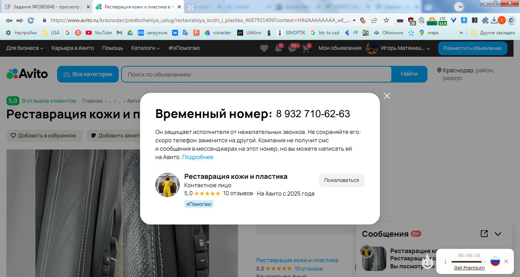Close the Реставрация кожи и пластика tab

point(179,7)
